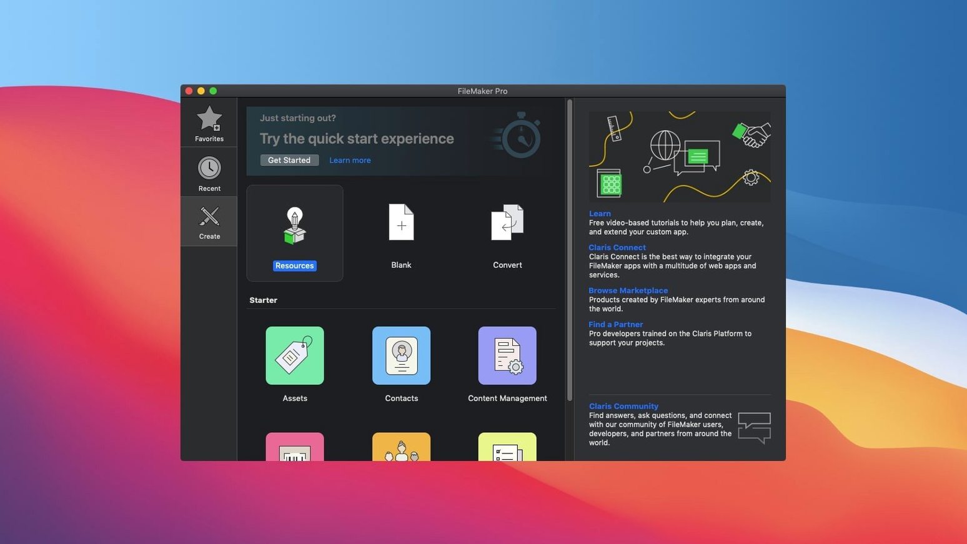Follow the Claris Connect link

[617, 247]
